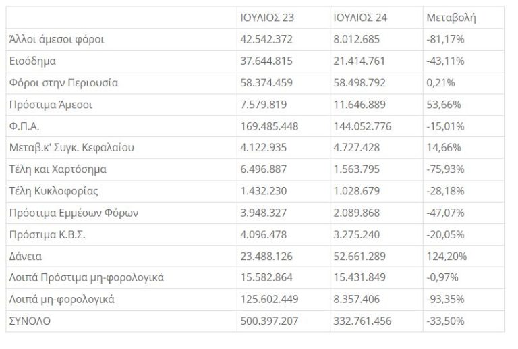
Task: Click the 124,20% change cell
Action: click(444, 256)
